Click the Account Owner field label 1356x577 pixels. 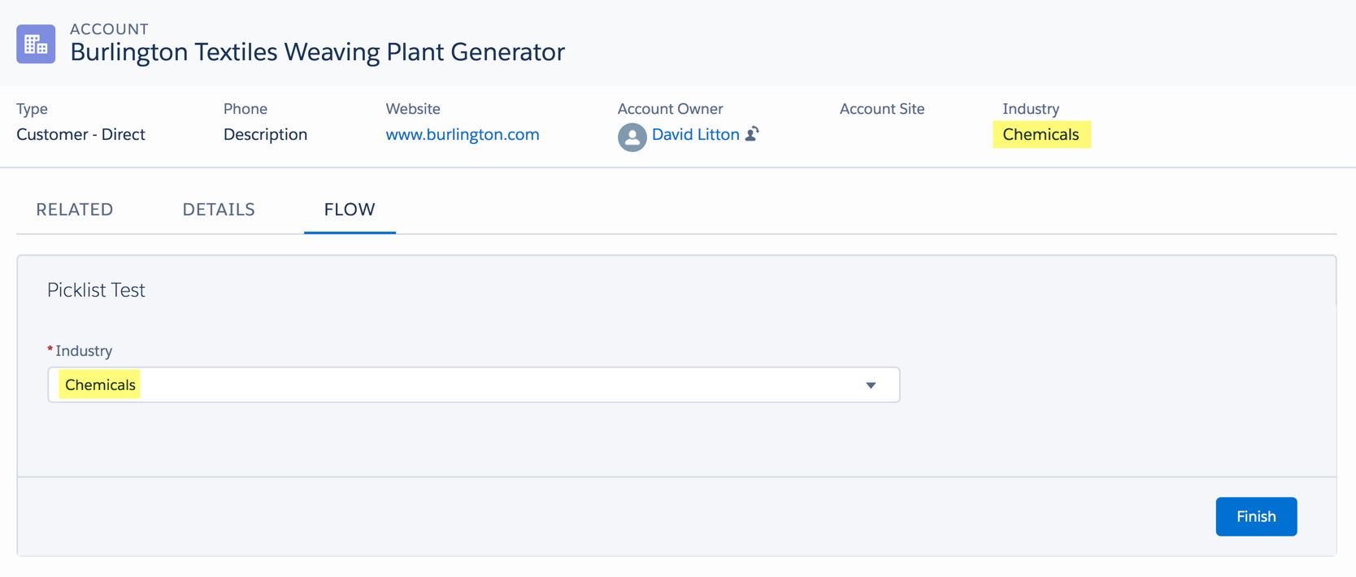point(670,109)
